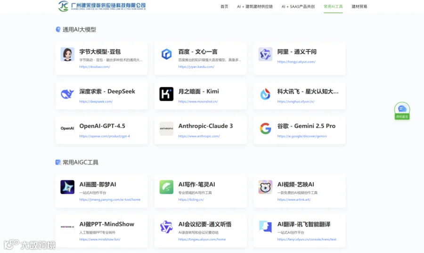Select 常用AI工具 navigation tab
Viewport: 424px width, 253px height.
point(333,7)
